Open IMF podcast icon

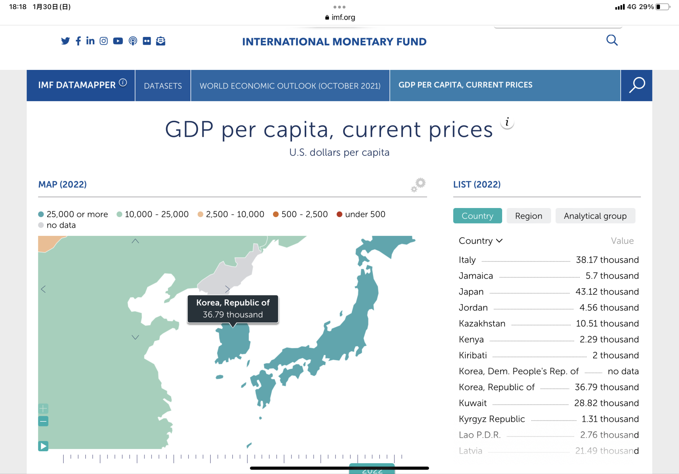click(133, 41)
